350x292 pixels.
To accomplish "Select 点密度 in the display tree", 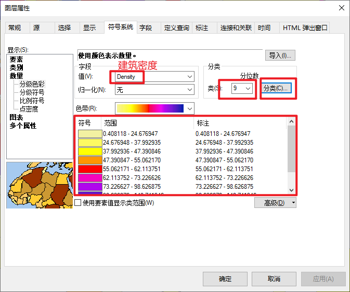I will (x=29, y=109).
